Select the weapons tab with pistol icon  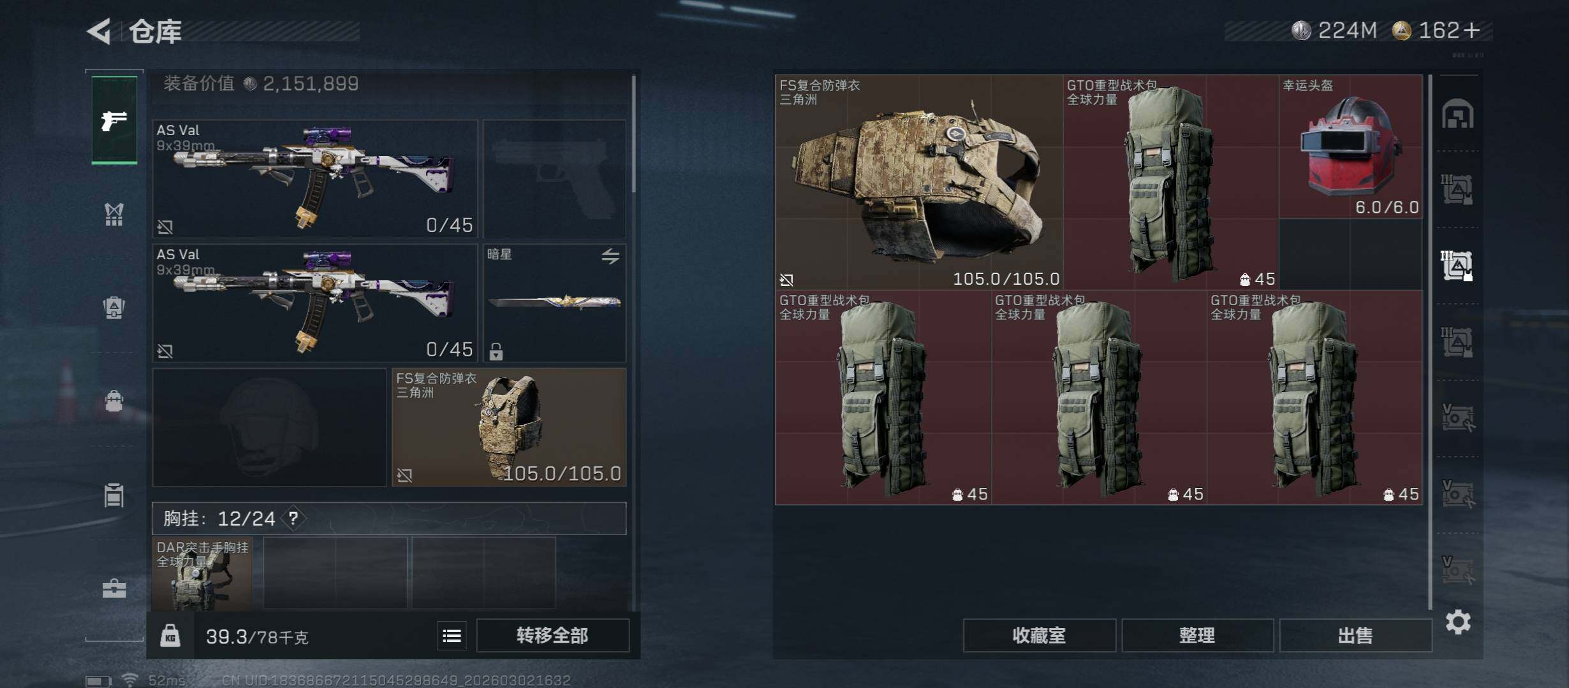114,120
